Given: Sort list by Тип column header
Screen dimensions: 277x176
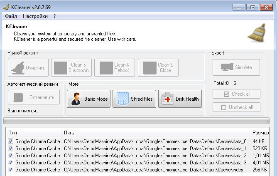Looking at the screenshot, I should 33,133.
